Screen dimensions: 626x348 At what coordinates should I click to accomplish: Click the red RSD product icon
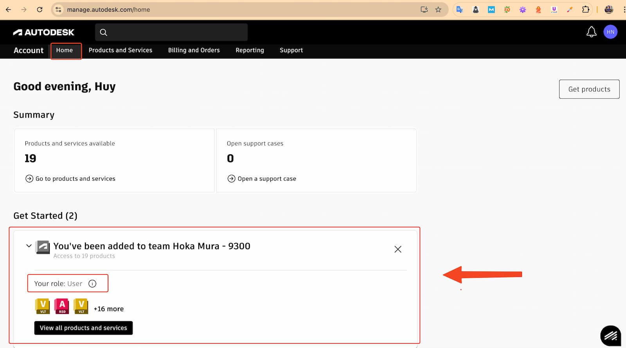coord(62,306)
